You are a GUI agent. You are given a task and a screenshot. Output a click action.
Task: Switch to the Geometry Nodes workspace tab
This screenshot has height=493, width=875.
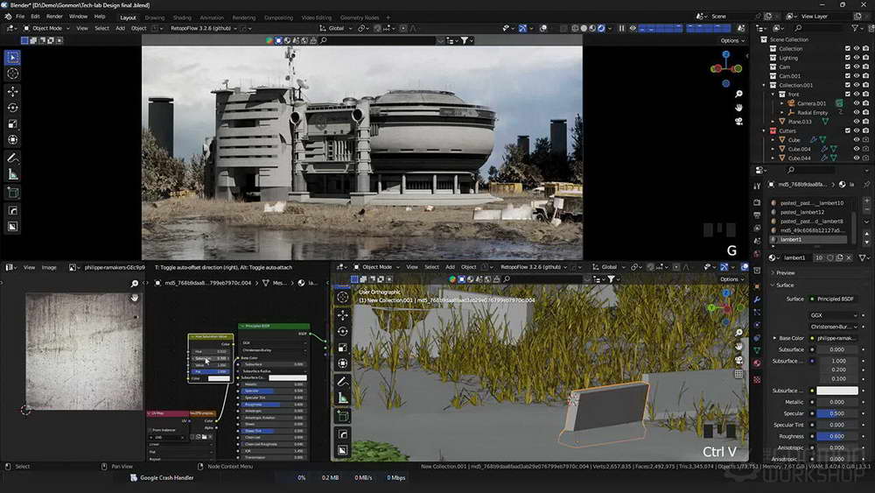tap(360, 18)
